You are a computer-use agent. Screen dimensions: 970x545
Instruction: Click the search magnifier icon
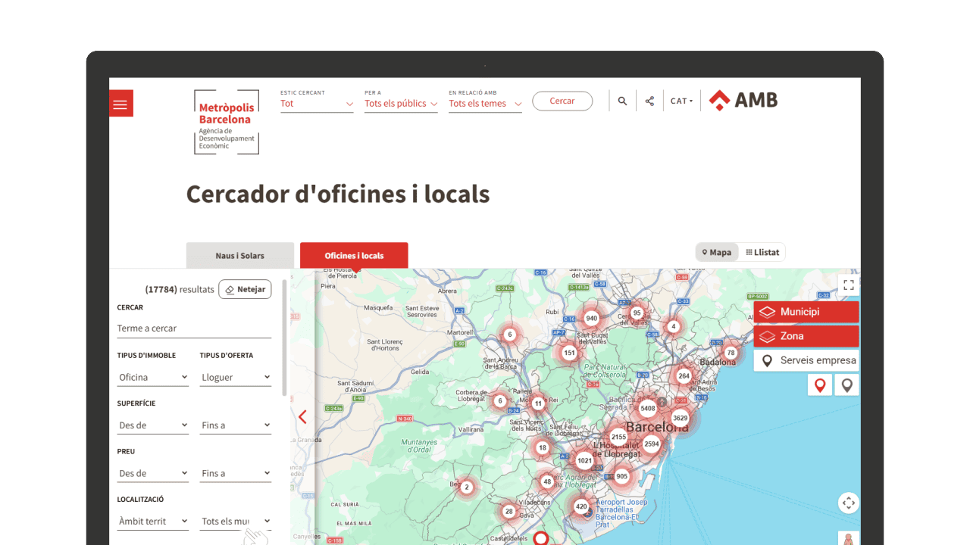tap(622, 101)
